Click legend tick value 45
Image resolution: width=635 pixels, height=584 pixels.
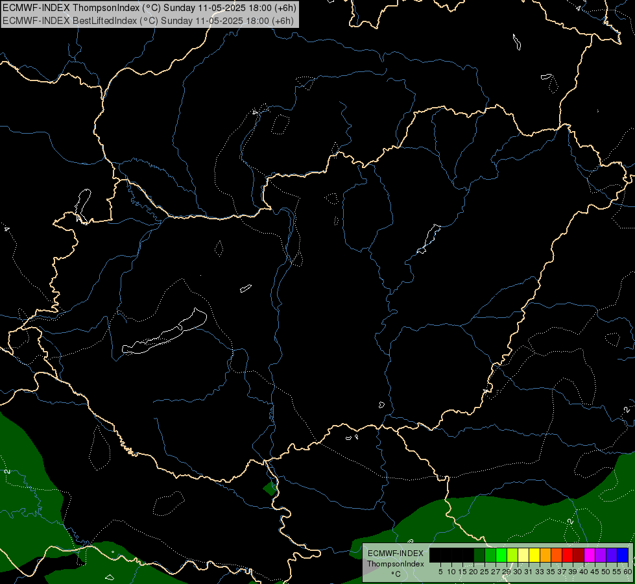pos(595,572)
